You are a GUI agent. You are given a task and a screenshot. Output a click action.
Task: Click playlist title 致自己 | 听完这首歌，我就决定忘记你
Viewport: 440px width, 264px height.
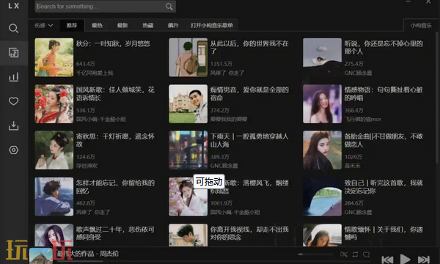pos(384,187)
